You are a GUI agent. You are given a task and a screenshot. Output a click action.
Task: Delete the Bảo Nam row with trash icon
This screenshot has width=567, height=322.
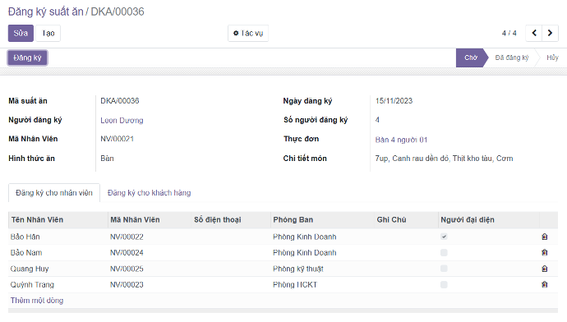(x=545, y=253)
